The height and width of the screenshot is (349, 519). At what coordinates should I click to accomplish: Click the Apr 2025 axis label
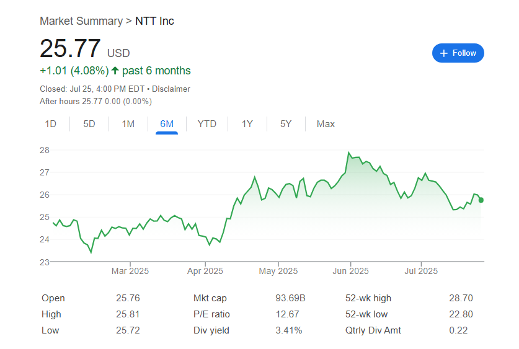205,271
